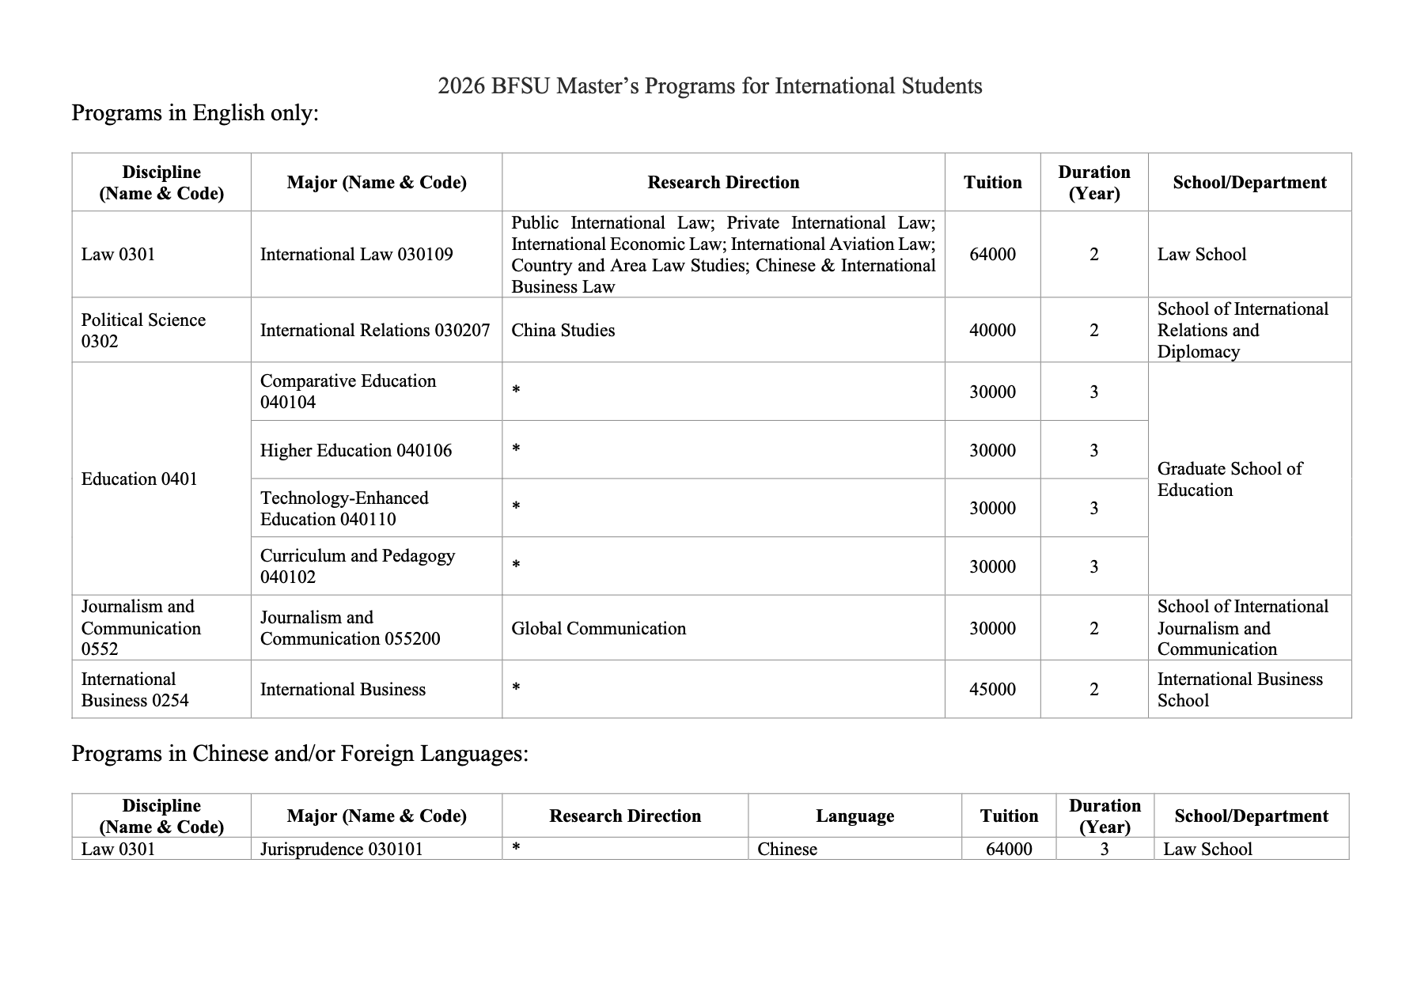Viewport: 1421px width, 1003px height.
Task: Select the "Curriculum and Pedagogy 040102" cell
Action: tap(357, 566)
